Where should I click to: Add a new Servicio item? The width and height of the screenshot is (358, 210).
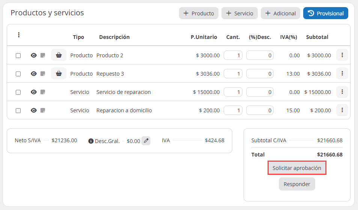tap(239, 13)
